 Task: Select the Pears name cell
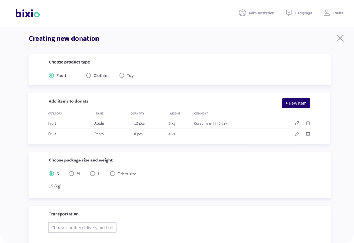(x=99, y=134)
